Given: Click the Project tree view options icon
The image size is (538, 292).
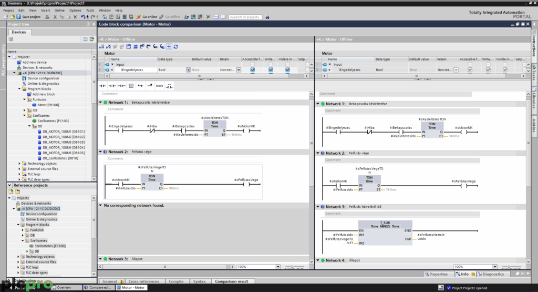Looking at the screenshot, I should pyautogui.click(x=85, y=39).
